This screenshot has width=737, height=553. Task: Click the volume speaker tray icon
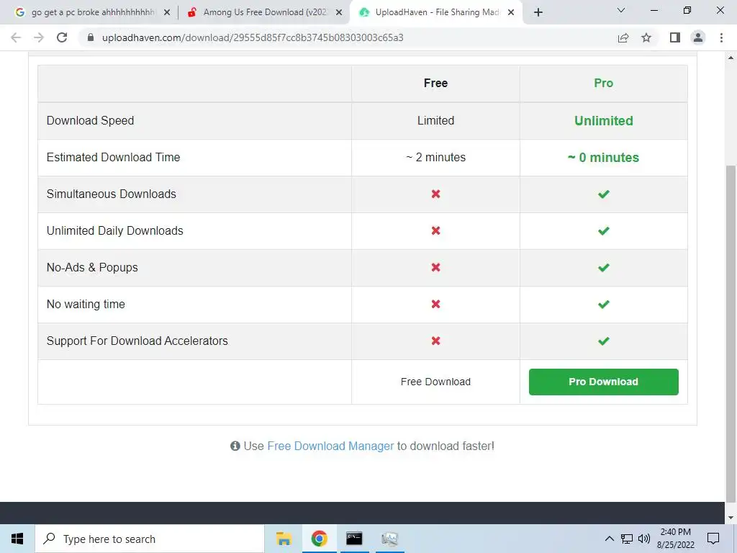tap(644, 539)
